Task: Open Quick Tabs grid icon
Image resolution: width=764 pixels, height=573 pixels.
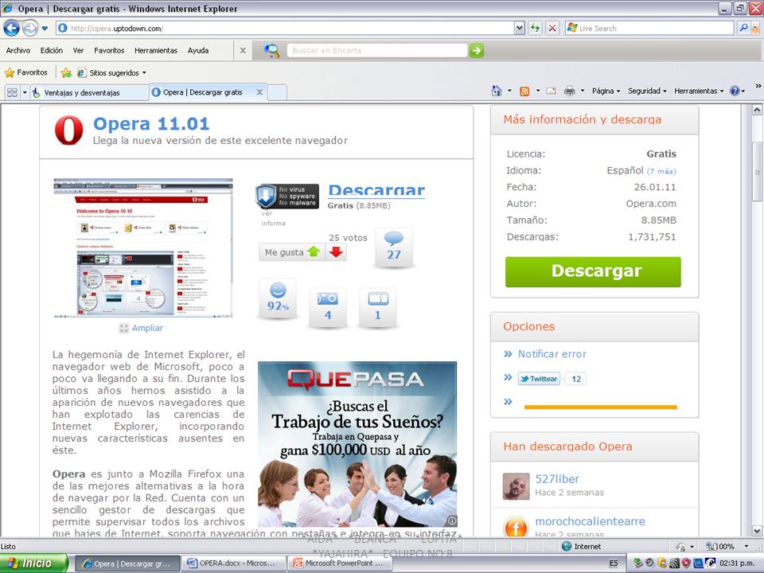Action: pyautogui.click(x=12, y=92)
